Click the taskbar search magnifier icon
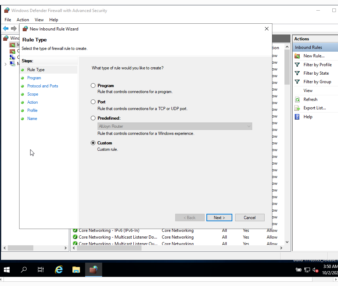 pyautogui.click(x=24, y=270)
